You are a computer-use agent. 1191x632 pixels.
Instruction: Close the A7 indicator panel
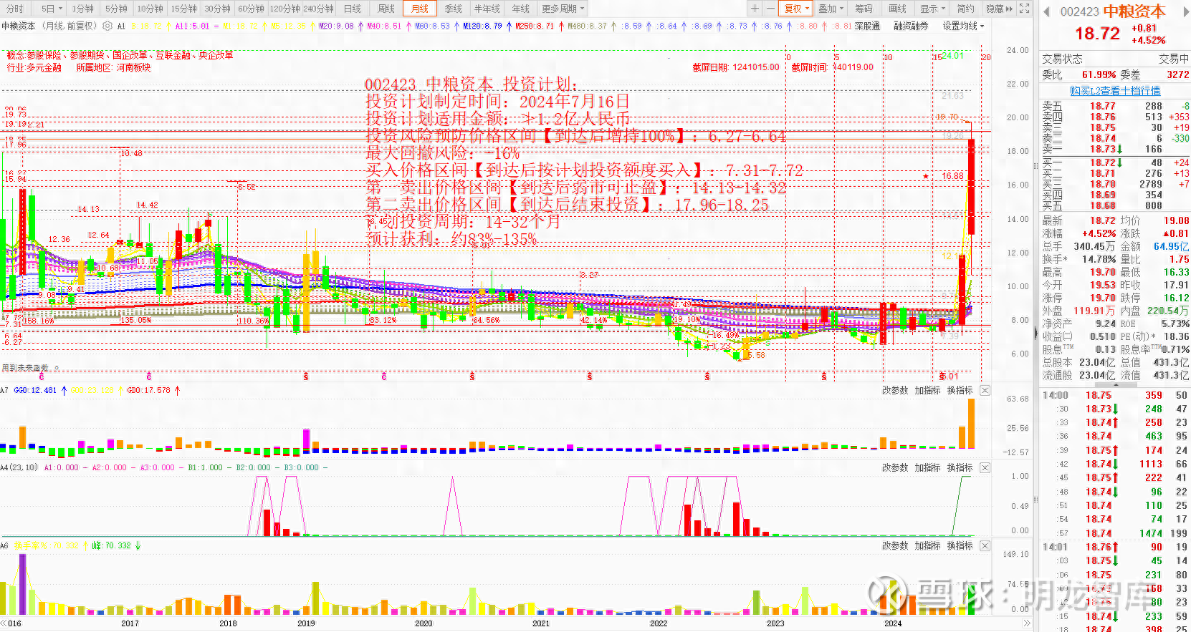985,390
